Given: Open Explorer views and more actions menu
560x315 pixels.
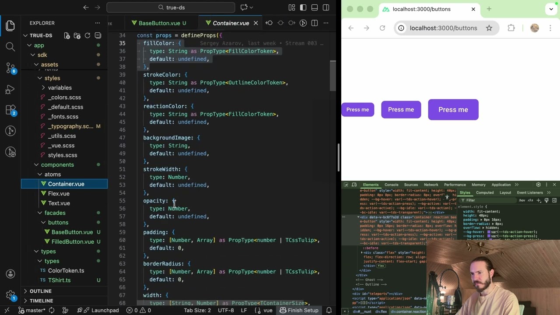Looking at the screenshot, I should 98,23.
